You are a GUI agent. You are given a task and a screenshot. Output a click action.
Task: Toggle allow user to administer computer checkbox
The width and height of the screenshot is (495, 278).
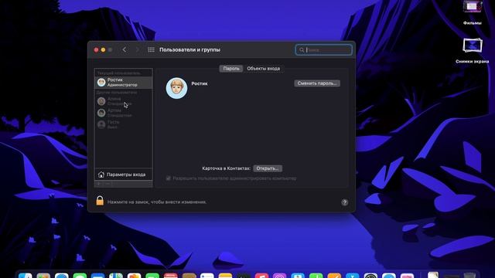coord(169,178)
